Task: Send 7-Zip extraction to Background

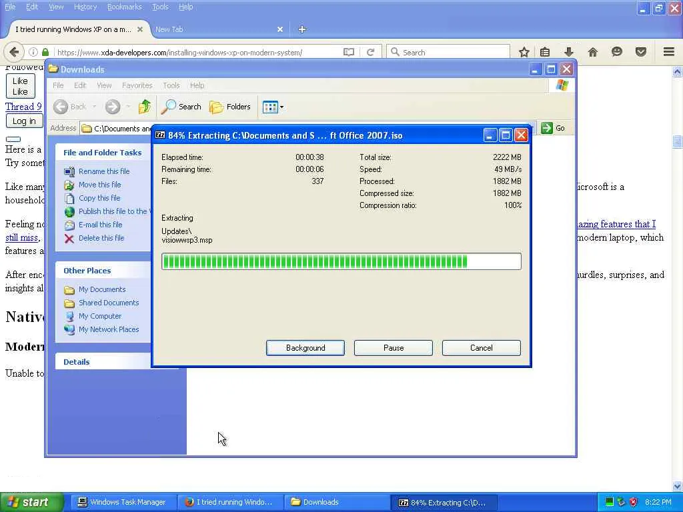Action: pos(305,348)
